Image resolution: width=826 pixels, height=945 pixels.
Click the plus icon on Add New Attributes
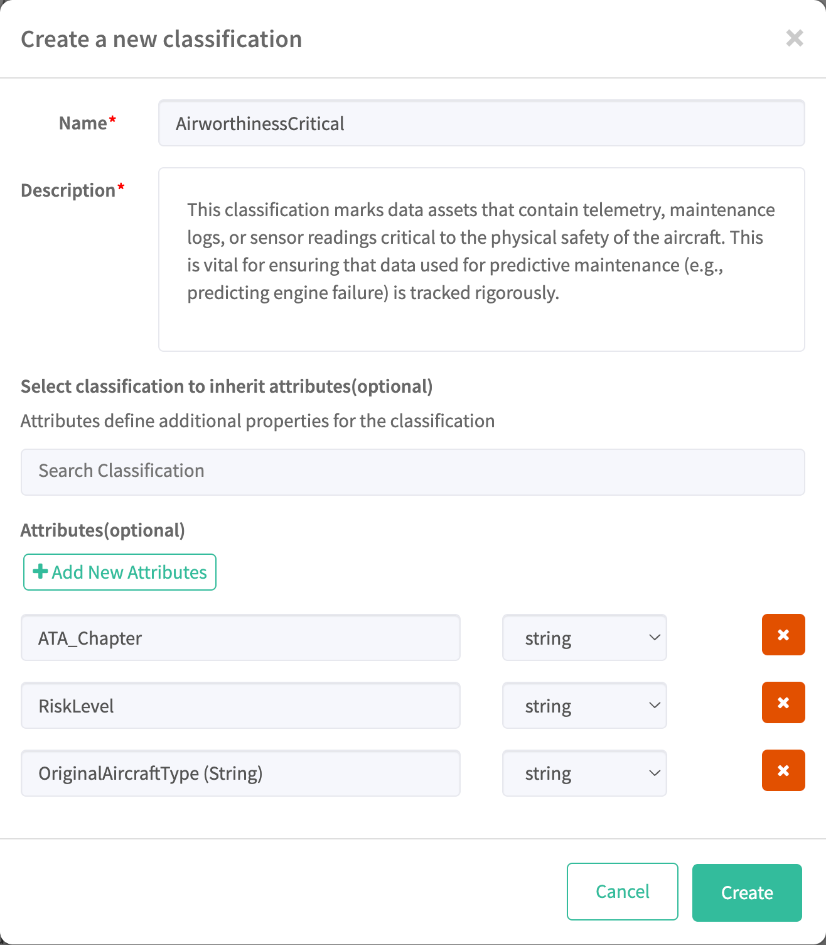tap(40, 572)
